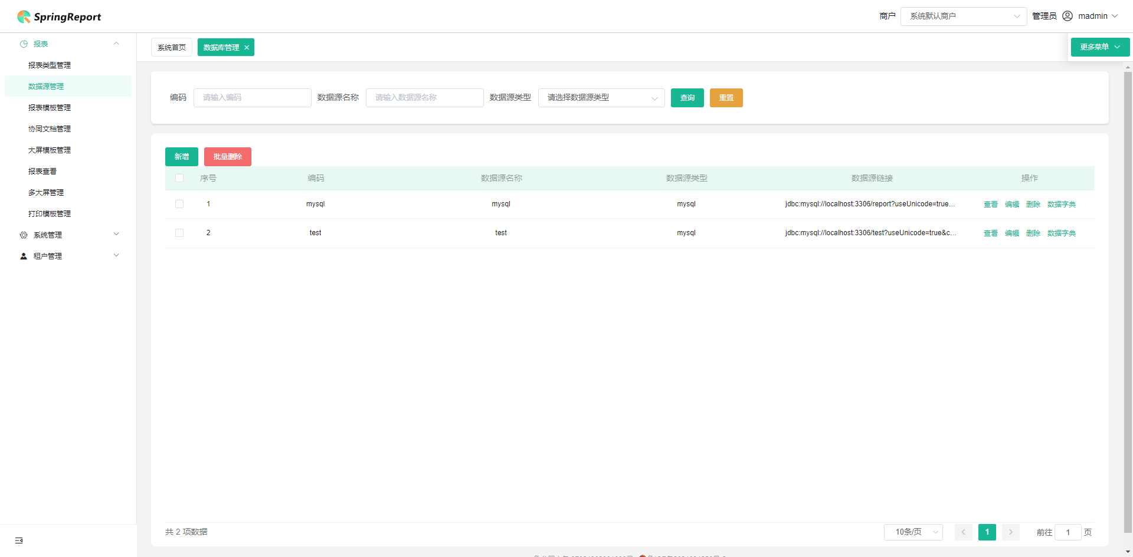
Task: Open the 10条/页 page size dropdown
Action: [x=913, y=532]
